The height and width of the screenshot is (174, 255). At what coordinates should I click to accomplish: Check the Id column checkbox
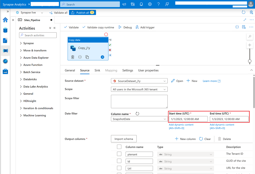(119, 161)
